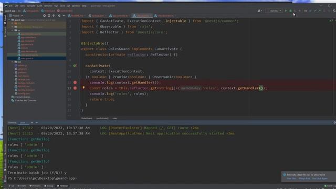Switch to the README.md editor tab
This screenshot has height=189, width=336.
[x=77, y=16]
